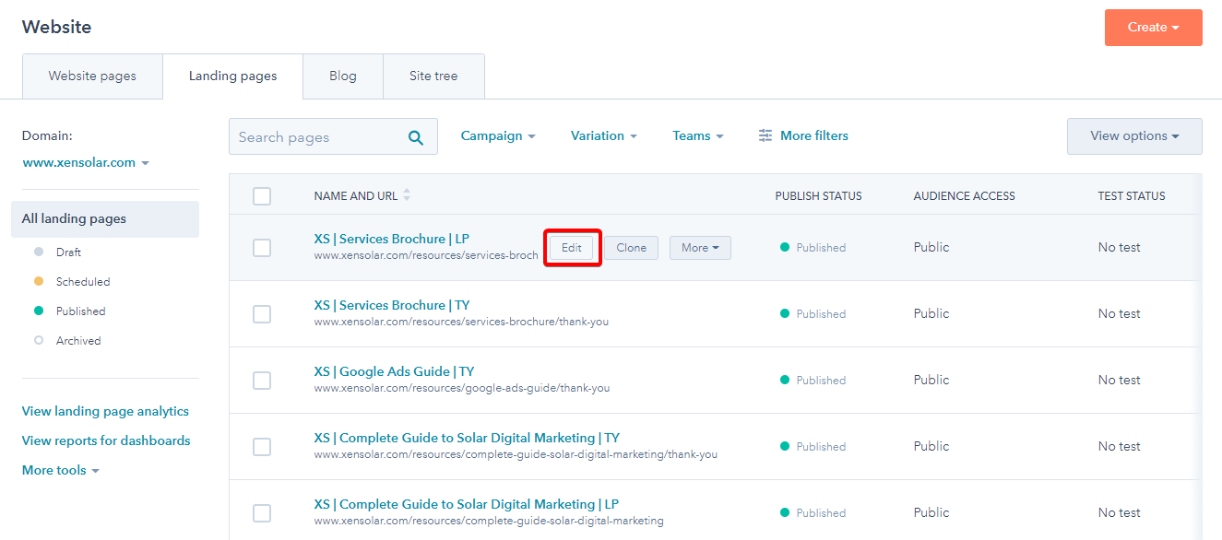Filter by Published status dot
The height and width of the screenshot is (540, 1222).
[39, 311]
